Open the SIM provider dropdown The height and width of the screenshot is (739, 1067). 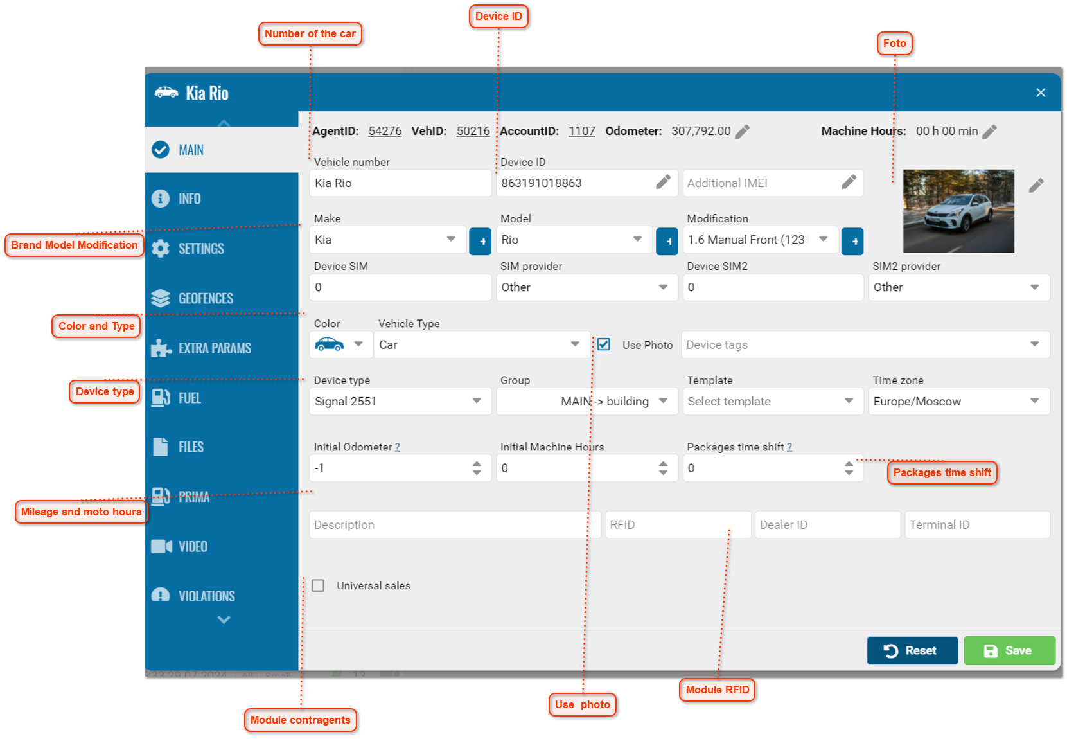point(587,287)
